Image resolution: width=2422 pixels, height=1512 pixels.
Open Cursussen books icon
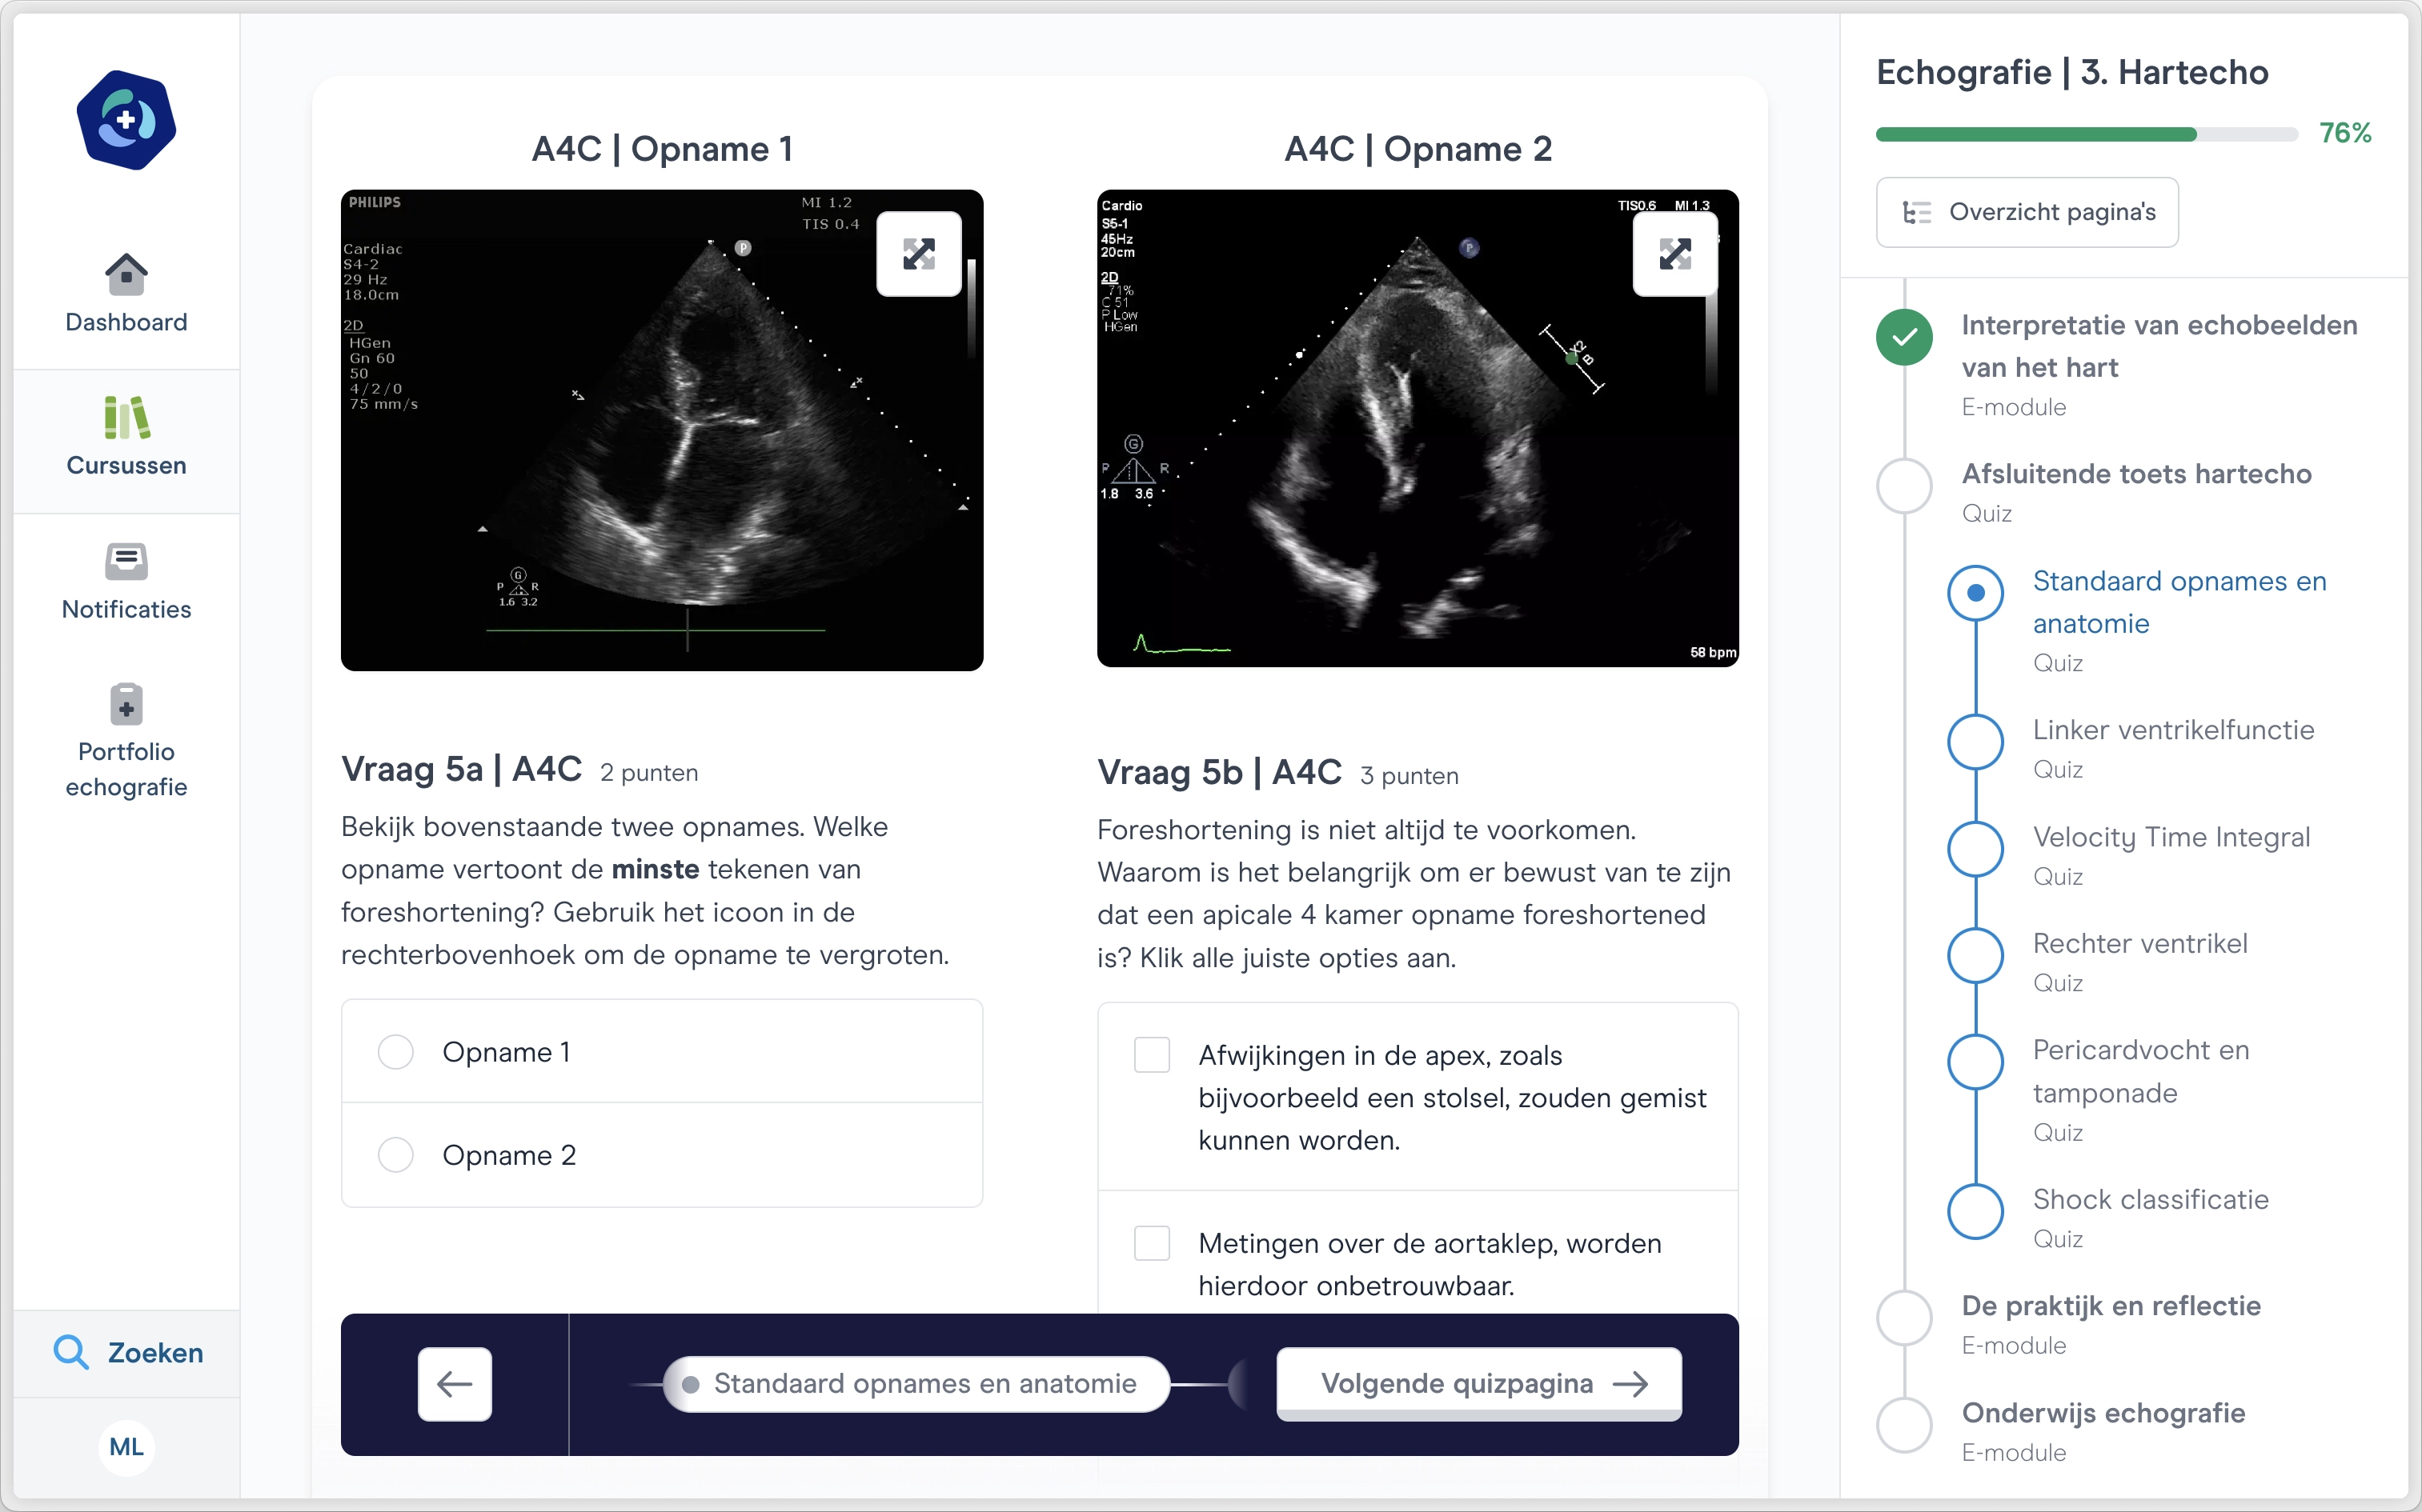coord(126,418)
